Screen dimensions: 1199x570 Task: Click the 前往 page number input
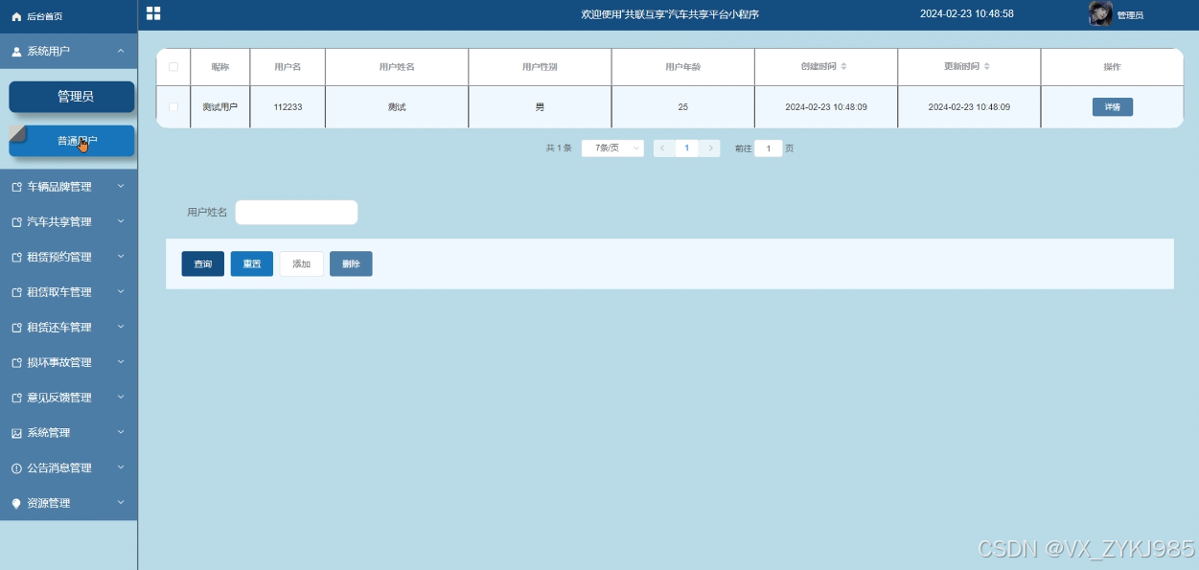click(769, 148)
